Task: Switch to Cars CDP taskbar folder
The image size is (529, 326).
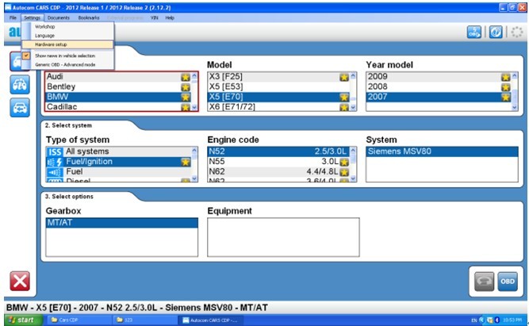Action: coord(79,320)
